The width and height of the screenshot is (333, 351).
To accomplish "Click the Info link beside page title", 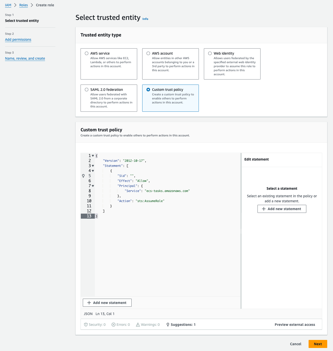I will [145, 19].
